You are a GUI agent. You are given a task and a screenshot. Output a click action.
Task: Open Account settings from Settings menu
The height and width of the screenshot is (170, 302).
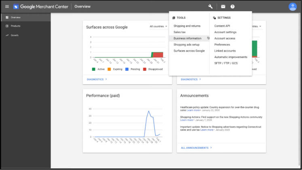coord(225,32)
